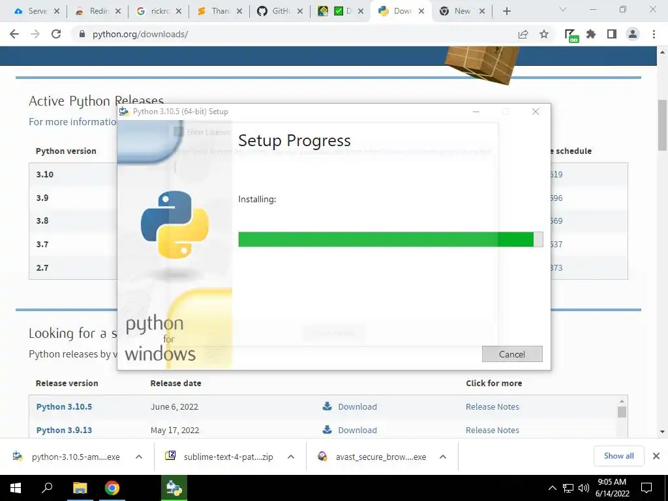The height and width of the screenshot is (501, 668).
Task: Share this page via share icon
Action: 523,34
